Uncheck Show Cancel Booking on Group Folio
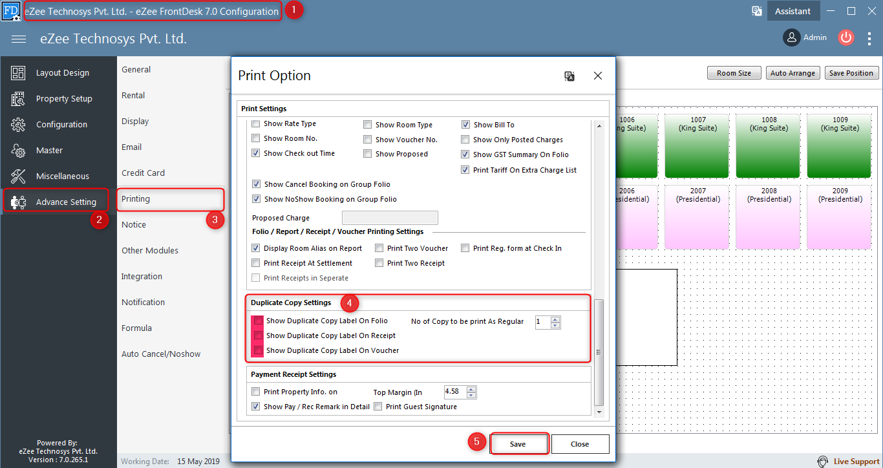Viewport: 883px width, 468px height. pos(257,184)
